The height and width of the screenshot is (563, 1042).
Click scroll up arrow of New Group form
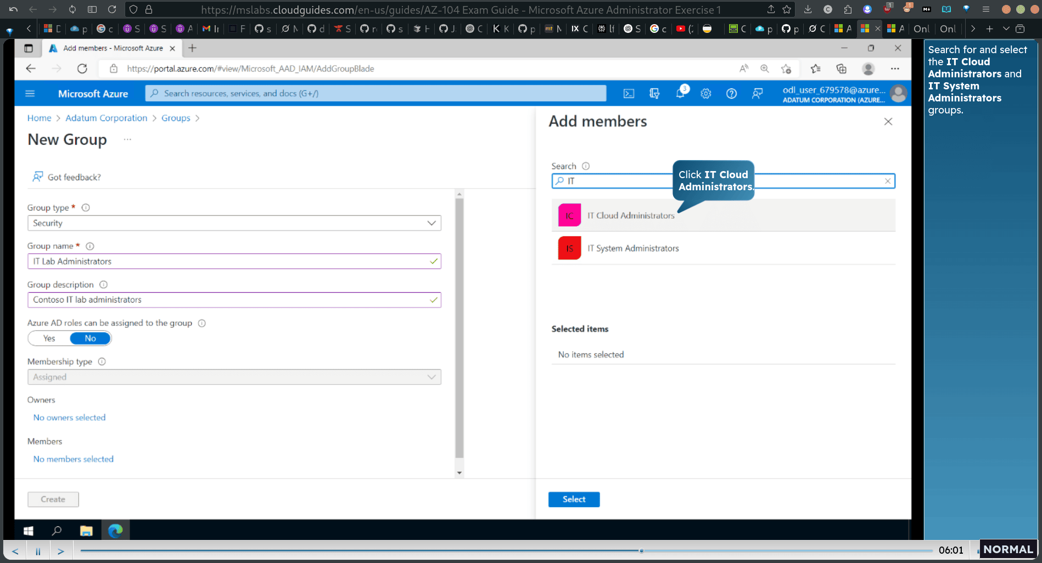point(460,194)
